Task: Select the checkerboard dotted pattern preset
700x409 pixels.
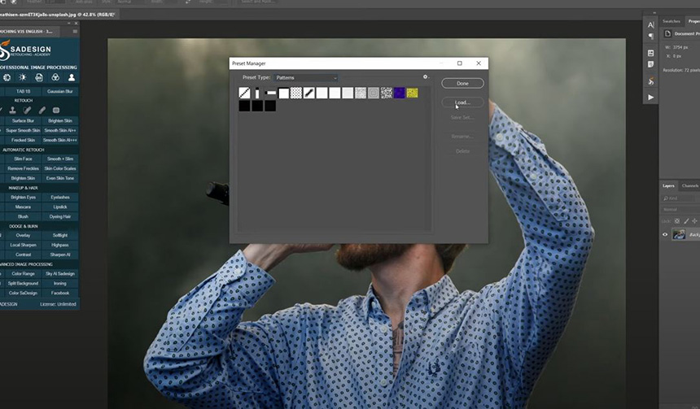Action: (x=296, y=93)
